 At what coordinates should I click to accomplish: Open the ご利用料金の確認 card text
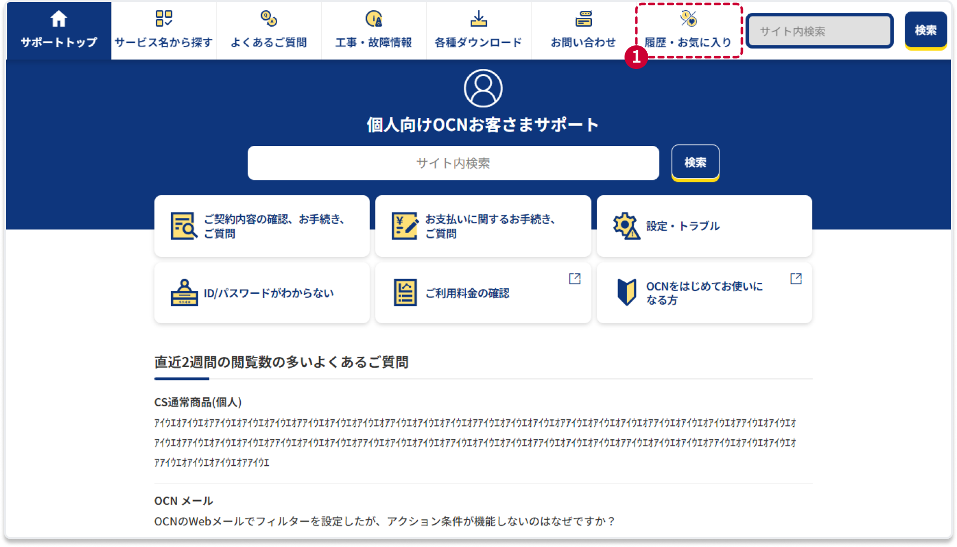467,293
